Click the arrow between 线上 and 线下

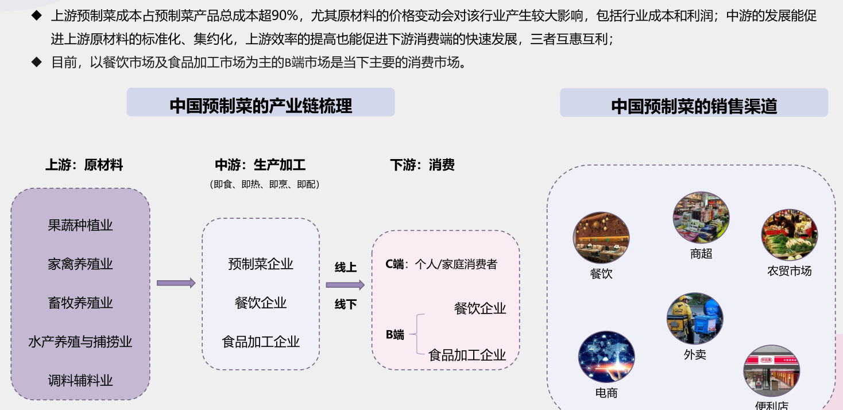tap(345, 285)
